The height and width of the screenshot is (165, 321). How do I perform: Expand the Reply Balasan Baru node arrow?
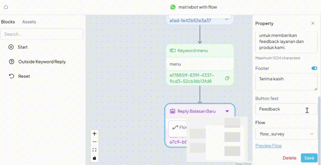click(x=227, y=111)
